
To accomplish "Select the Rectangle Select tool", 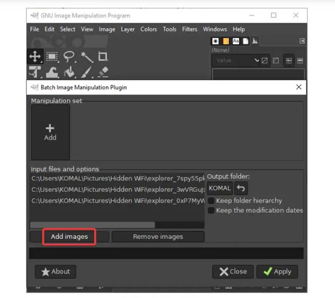I will pos(52,56).
